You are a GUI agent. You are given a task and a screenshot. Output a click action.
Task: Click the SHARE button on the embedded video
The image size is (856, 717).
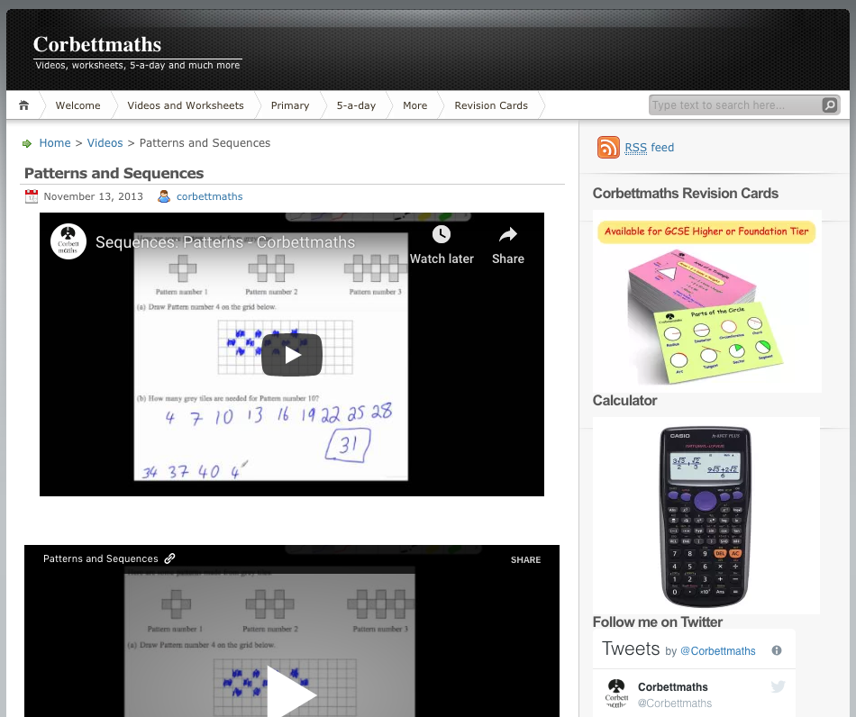525,559
